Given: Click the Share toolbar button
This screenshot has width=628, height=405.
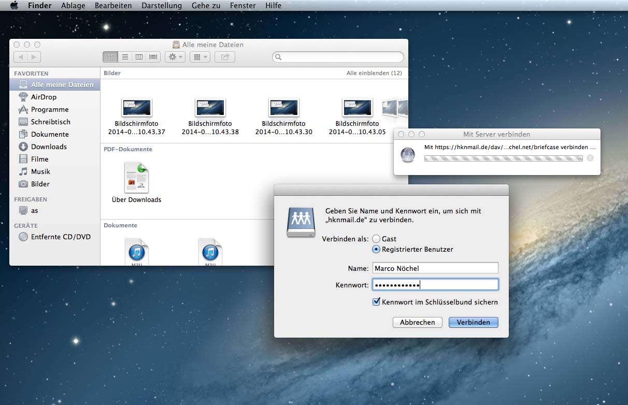Looking at the screenshot, I should (x=225, y=57).
